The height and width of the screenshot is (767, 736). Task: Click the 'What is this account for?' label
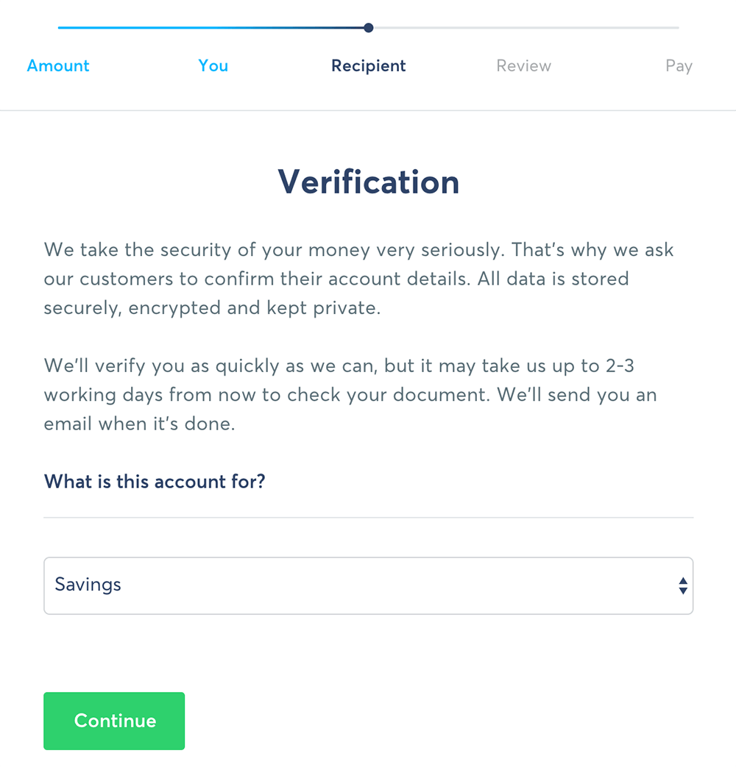[x=155, y=482]
